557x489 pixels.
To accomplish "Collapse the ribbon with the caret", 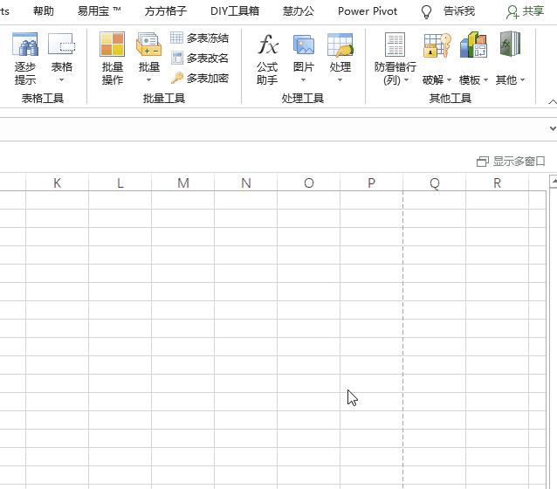I will pos(553,102).
